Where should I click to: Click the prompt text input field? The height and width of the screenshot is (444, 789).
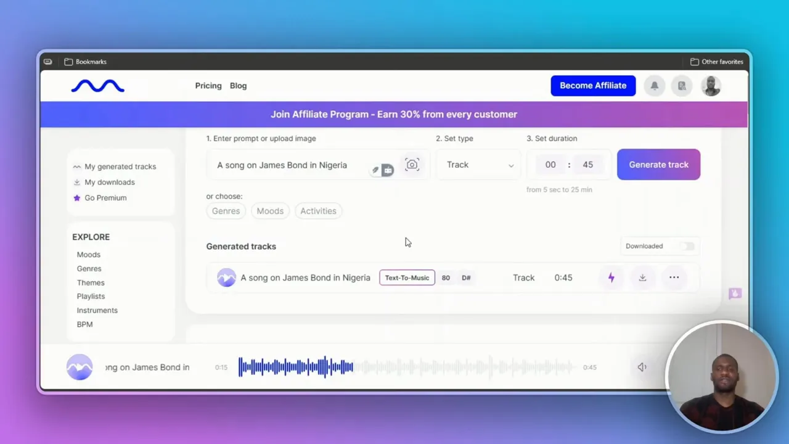[290, 165]
